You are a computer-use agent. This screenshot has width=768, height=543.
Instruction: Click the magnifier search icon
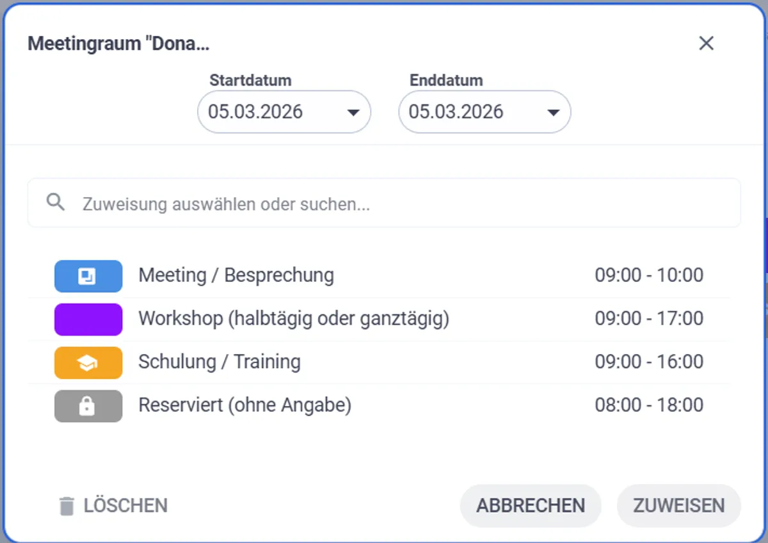tap(56, 203)
